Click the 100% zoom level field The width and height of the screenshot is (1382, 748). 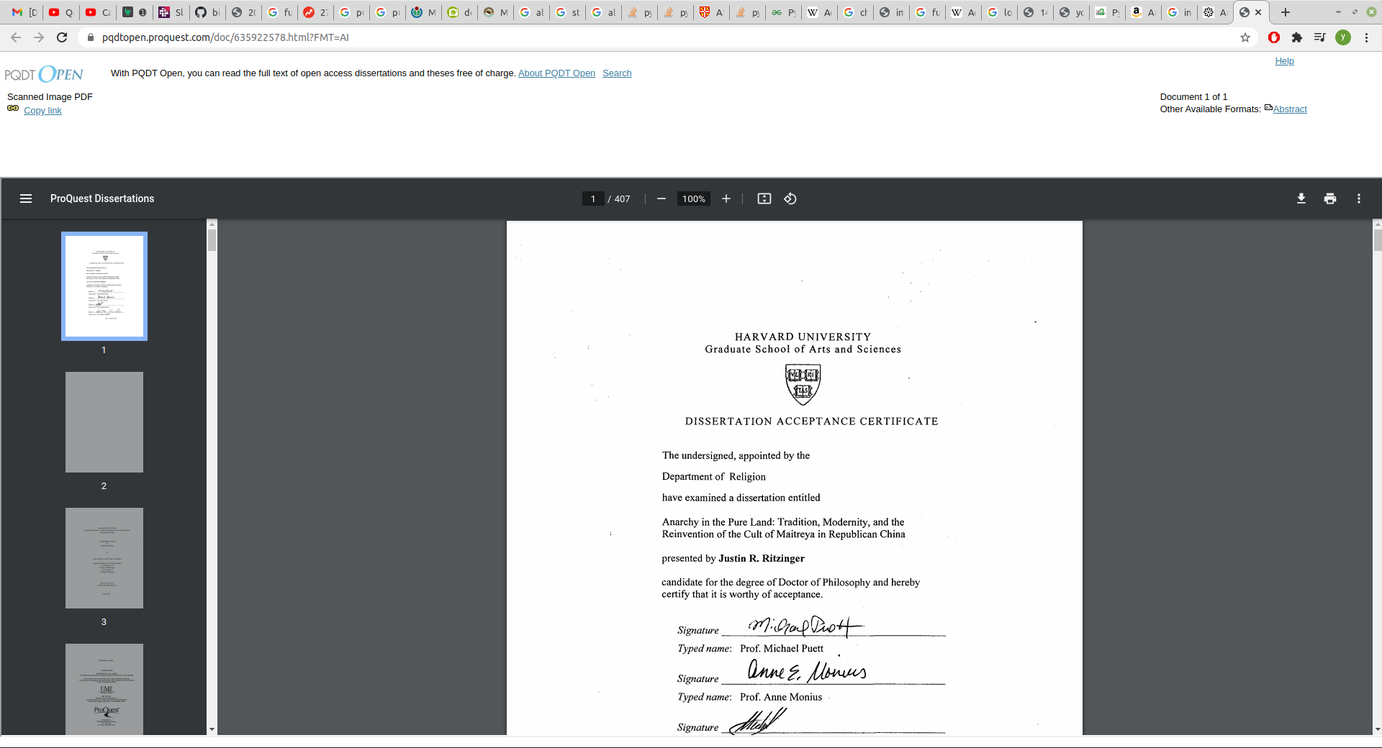tap(694, 199)
